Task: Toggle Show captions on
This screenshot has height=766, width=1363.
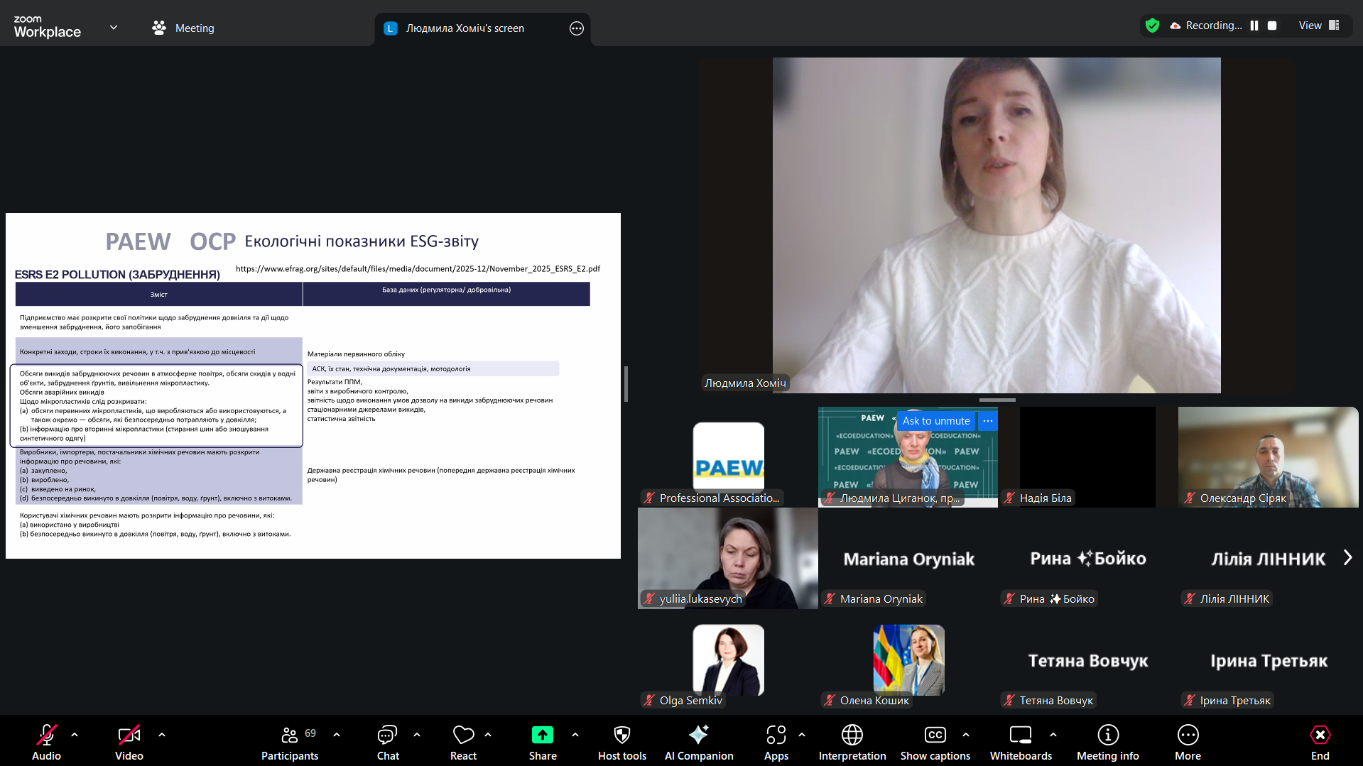Action: point(935,742)
